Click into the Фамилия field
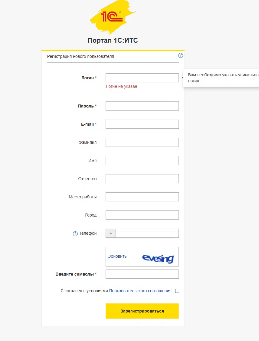Image resolution: width=259 pixels, height=341 pixels. 142,142
